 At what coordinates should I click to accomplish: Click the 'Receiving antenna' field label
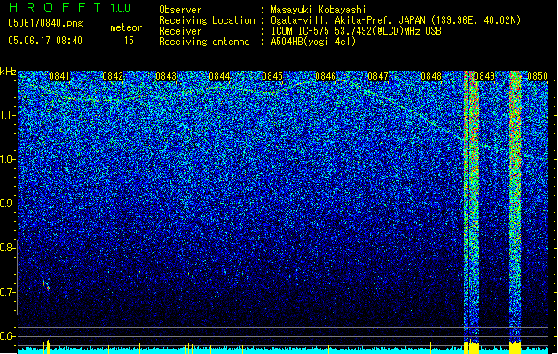click(x=204, y=42)
